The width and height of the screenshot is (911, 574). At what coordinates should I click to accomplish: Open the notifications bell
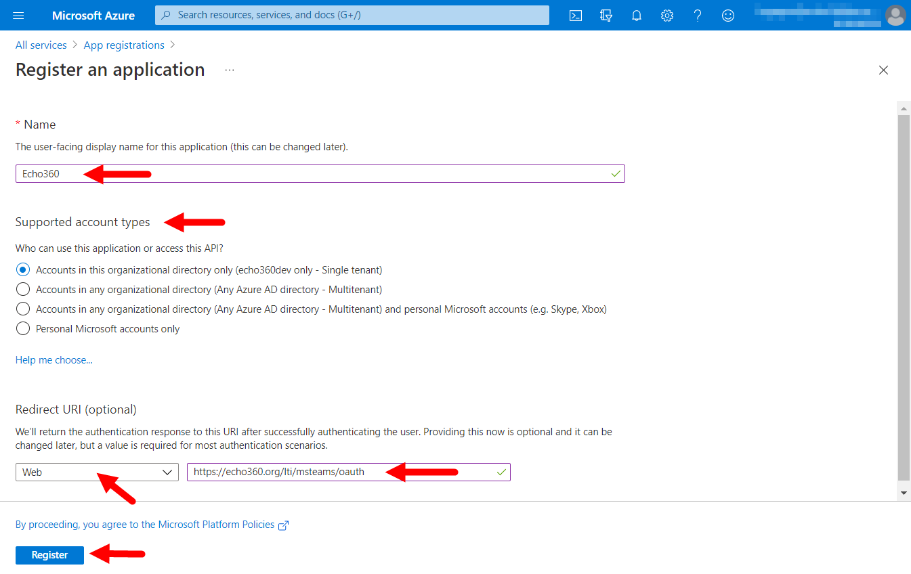pyautogui.click(x=637, y=15)
